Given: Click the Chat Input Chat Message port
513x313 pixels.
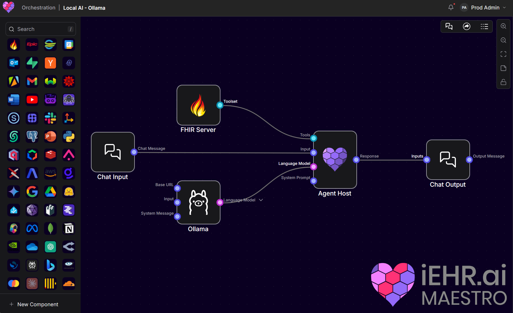Looking at the screenshot, I should [x=134, y=152].
